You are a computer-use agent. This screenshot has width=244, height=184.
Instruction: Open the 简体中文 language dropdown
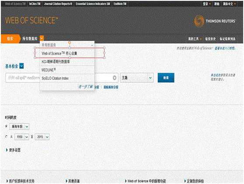230,4
